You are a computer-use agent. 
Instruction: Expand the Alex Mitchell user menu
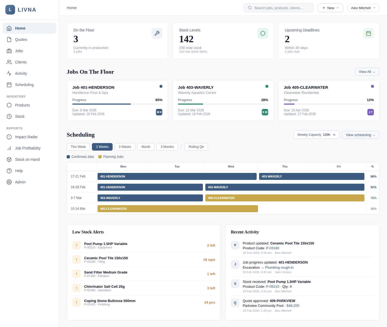pos(363,8)
